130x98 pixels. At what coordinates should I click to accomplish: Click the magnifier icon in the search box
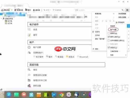122,10
